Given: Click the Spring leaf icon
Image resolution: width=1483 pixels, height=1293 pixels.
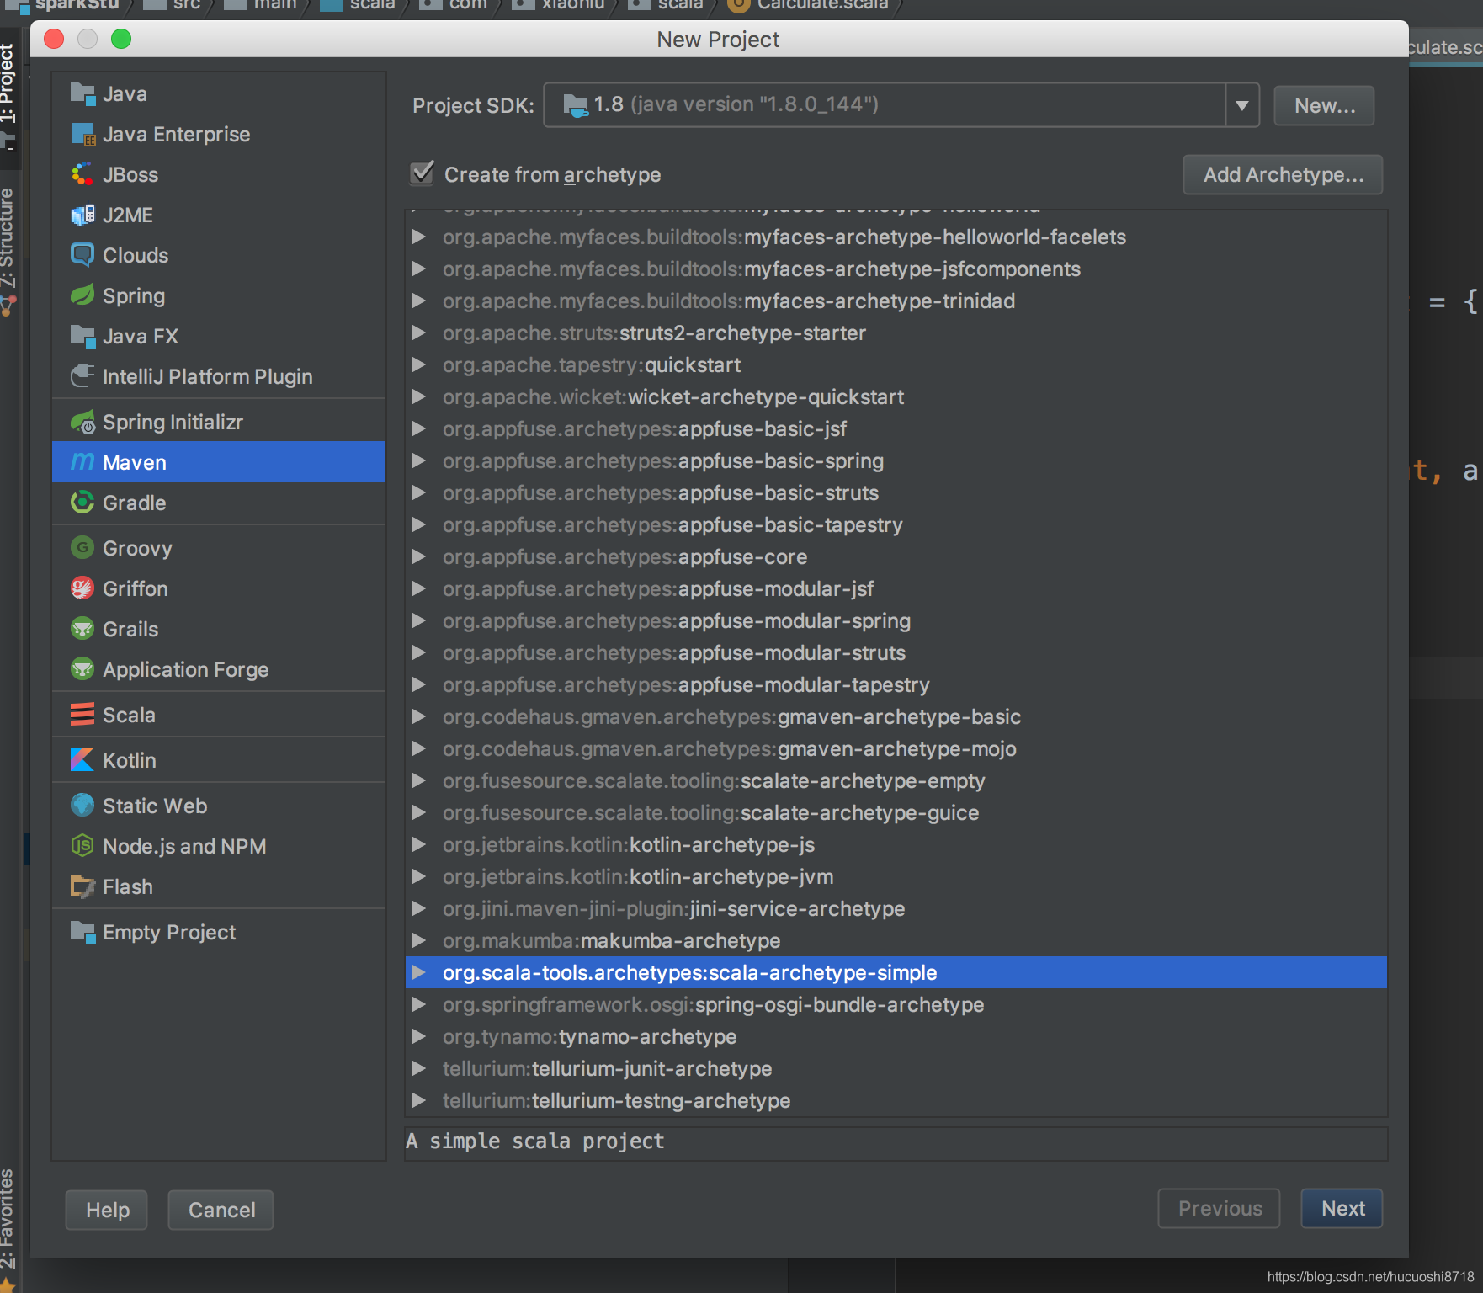Looking at the screenshot, I should pos(82,296).
